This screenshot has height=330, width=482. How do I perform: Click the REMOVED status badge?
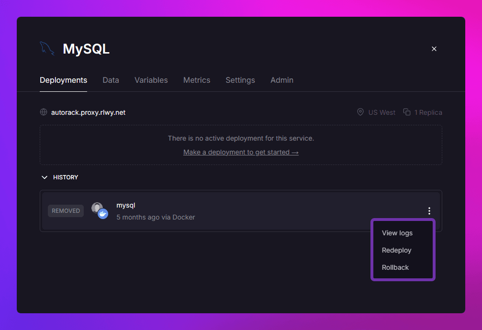[66, 211]
